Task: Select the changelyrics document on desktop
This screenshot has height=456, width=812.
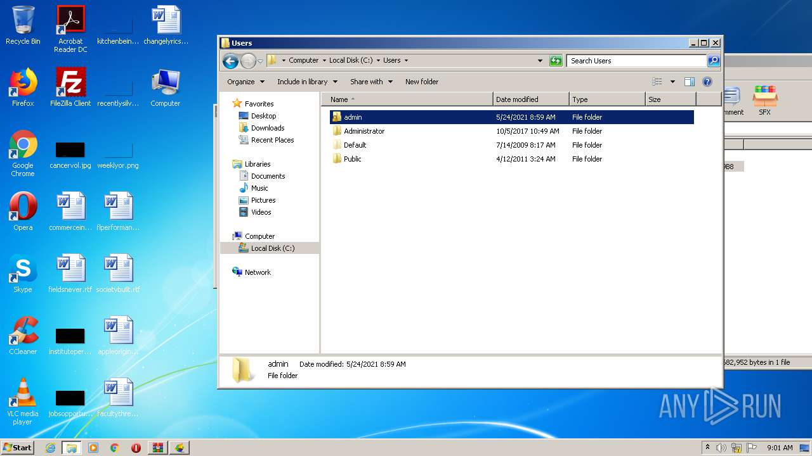Action: pos(166,25)
